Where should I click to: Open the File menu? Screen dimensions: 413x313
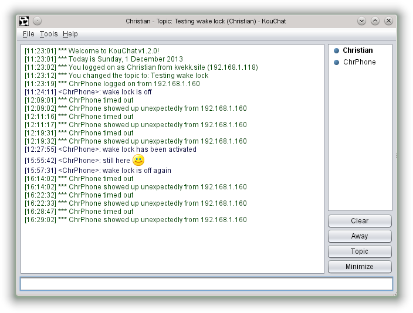click(28, 34)
